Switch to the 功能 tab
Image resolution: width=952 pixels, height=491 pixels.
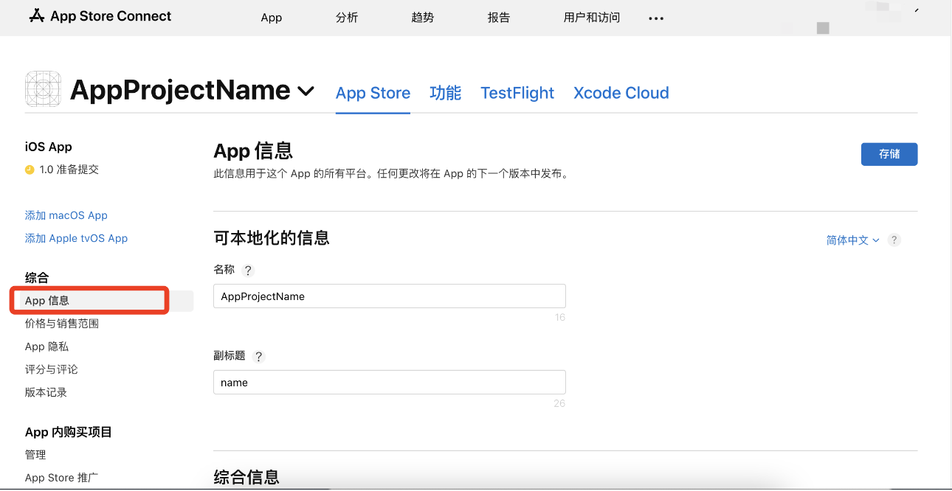pyautogui.click(x=446, y=93)
